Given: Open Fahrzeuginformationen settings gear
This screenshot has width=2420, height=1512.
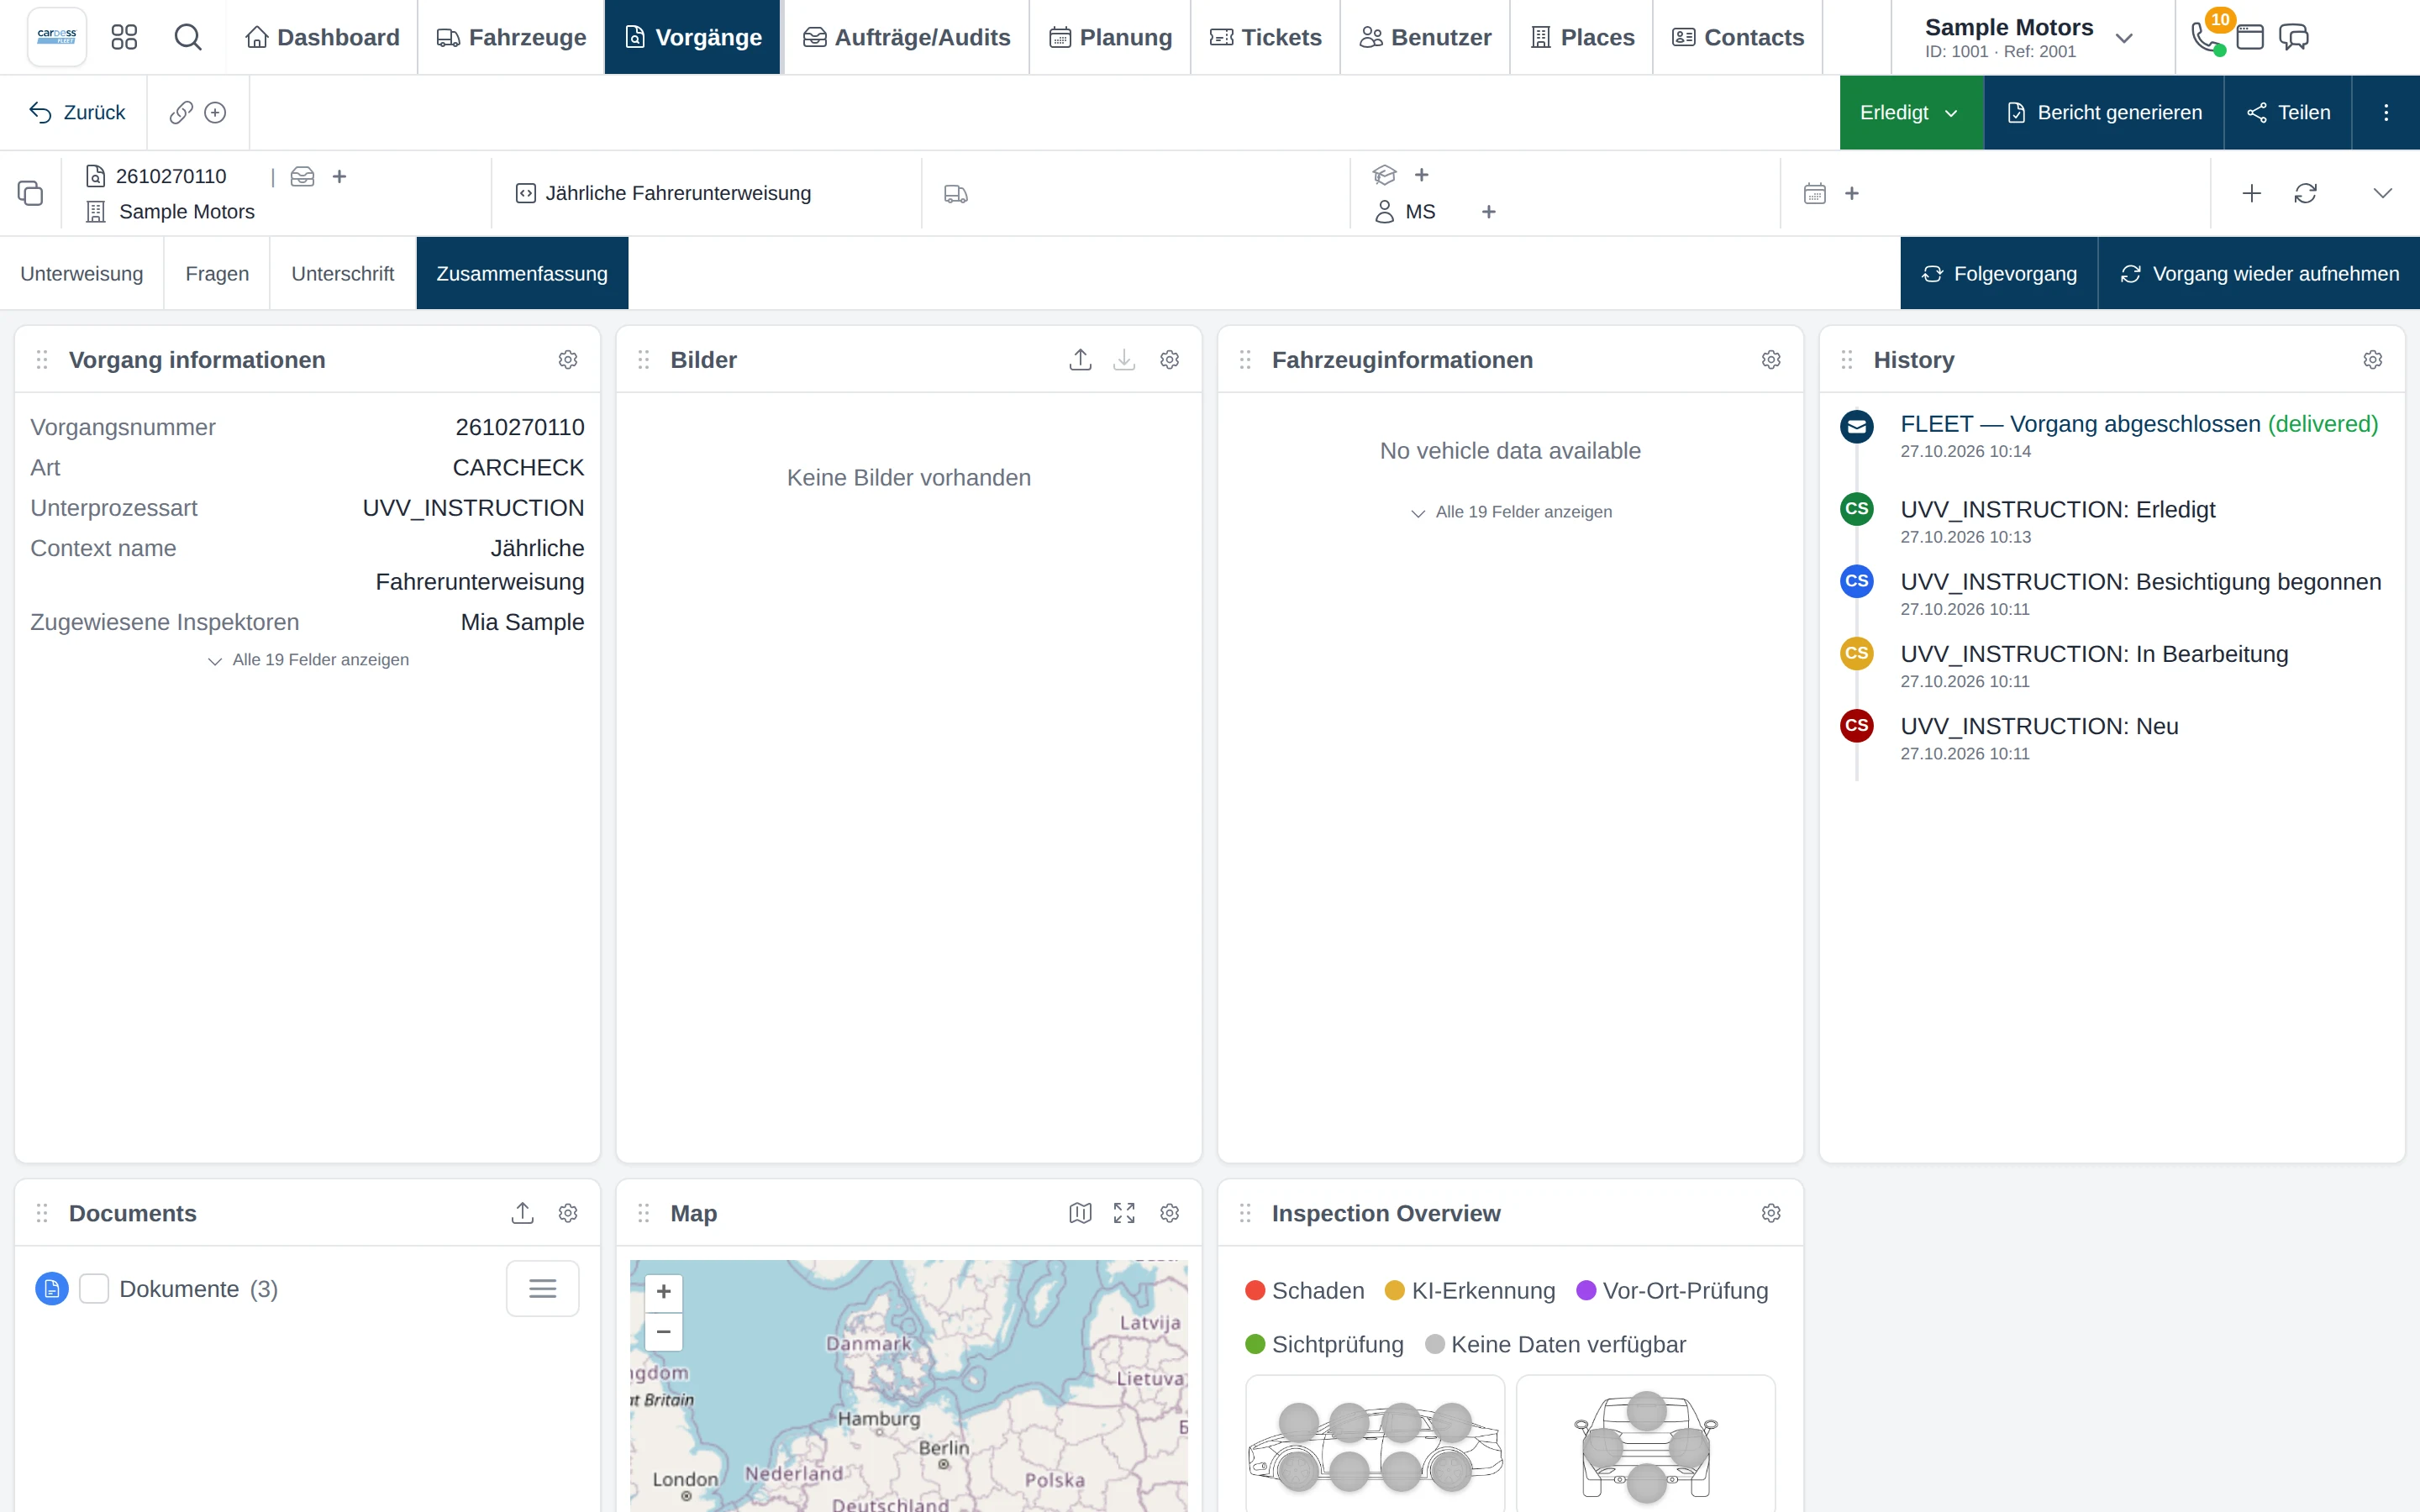Looking at the screenshot, I should click(1771, 359).
